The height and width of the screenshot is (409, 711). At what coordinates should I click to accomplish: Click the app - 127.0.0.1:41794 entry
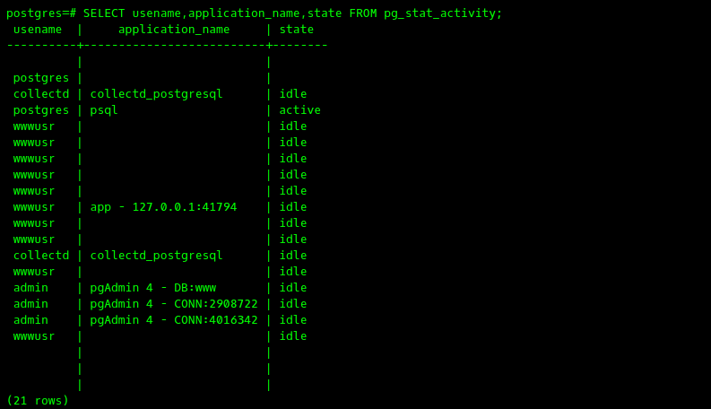(163, 207)
